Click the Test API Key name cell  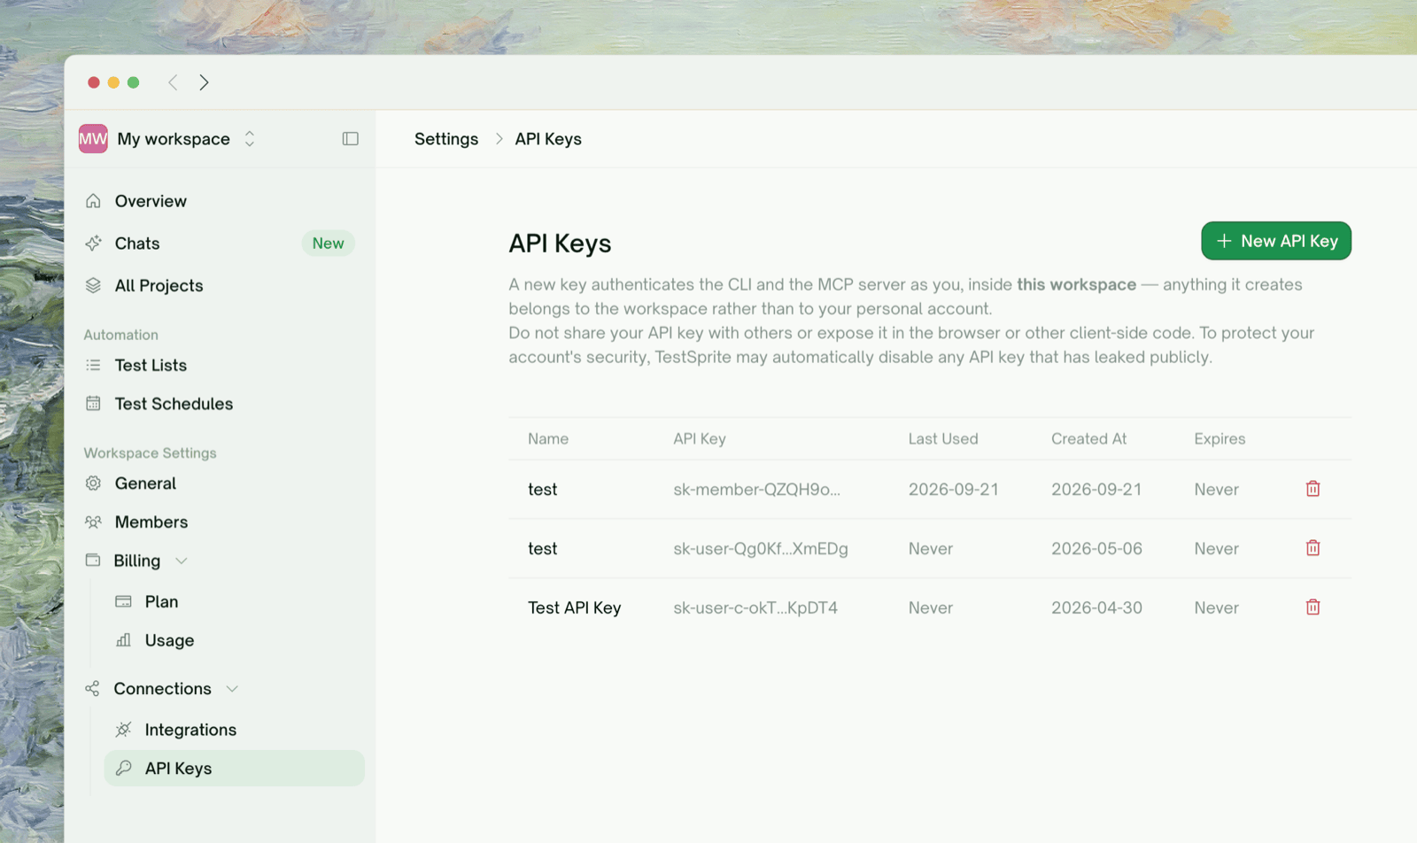[575, 608]
